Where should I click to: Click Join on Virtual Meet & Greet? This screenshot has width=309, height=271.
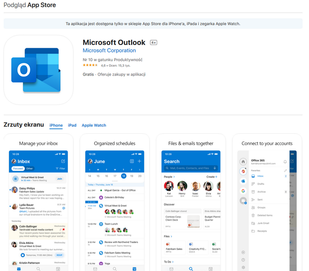pos(60,179)
